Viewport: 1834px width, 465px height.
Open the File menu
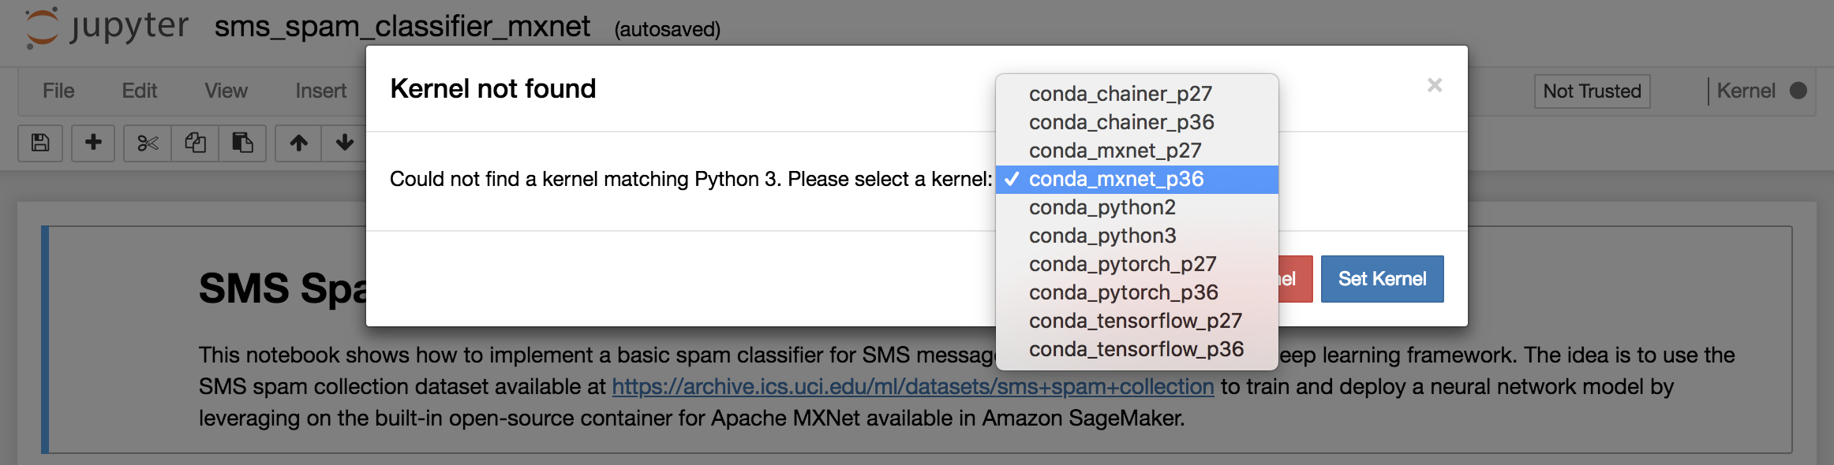click(58, 91)
